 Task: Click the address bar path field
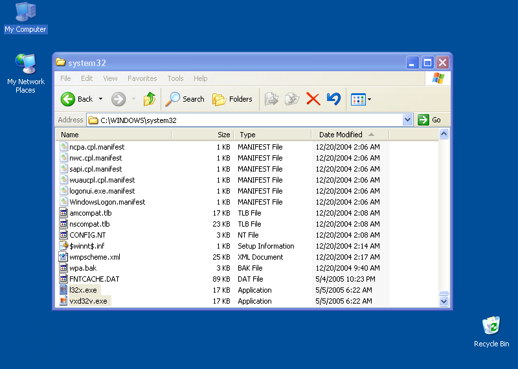tap(245, 120)
